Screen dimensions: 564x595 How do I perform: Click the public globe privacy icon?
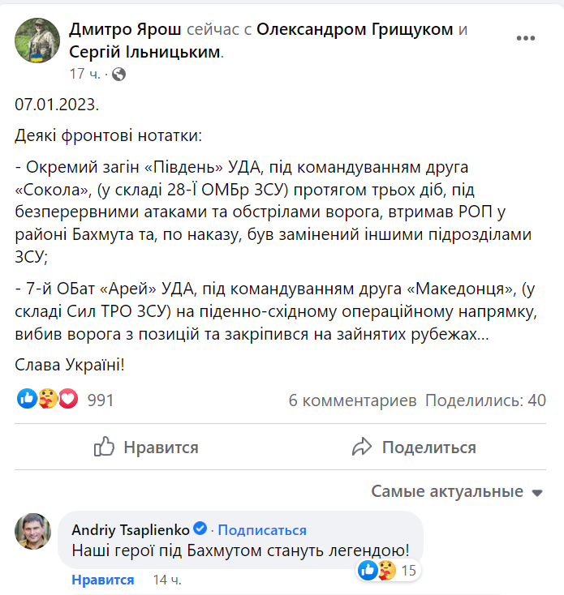click(x=118, y=74)
